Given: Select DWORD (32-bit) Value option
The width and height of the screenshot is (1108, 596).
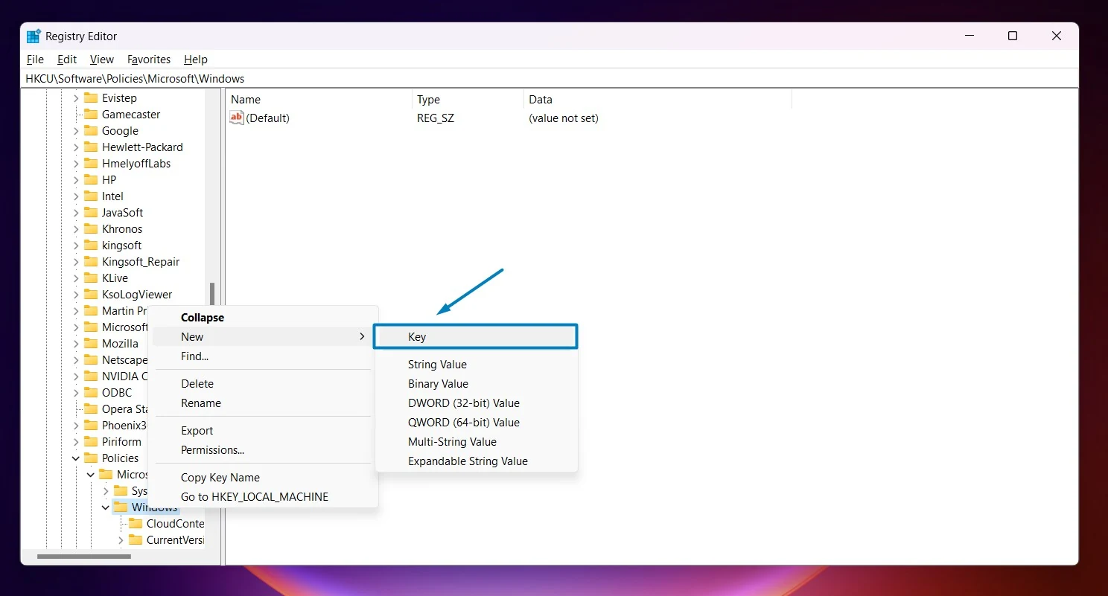Looking at the screenshot, I should 464,403.
